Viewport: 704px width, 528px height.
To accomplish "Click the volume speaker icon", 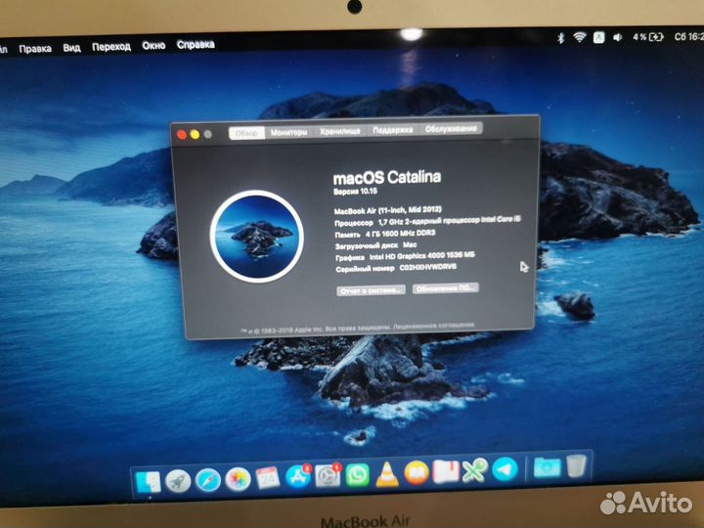I will pos(618,37).
